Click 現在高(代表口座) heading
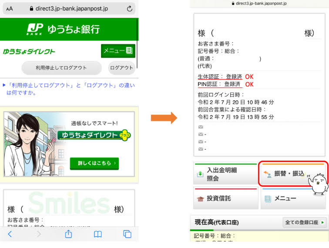This screenshot has width=329, height=248. point(217,222)
